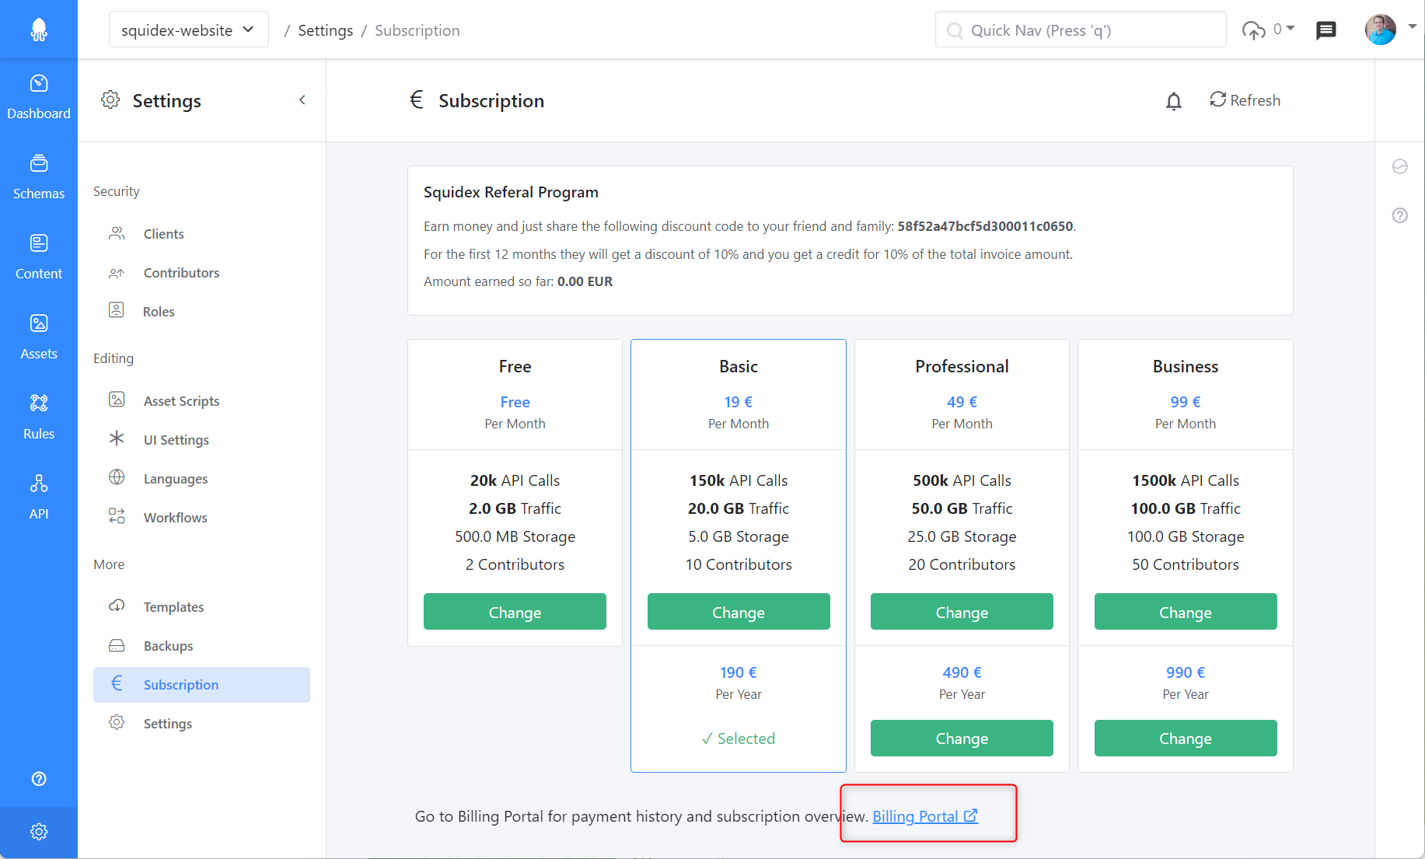Click the '1500k API Calls' line
This screenshot has height=859, width=1425.
[1186, 480]
